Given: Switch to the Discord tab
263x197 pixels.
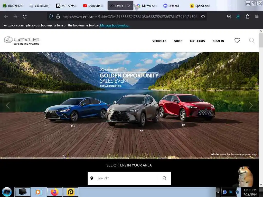Looking at the screenshot, I should (x=174, y=6).
